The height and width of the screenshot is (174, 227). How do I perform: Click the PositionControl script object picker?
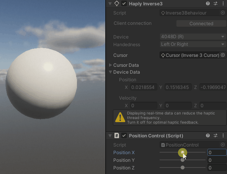(x=223, y=145)
